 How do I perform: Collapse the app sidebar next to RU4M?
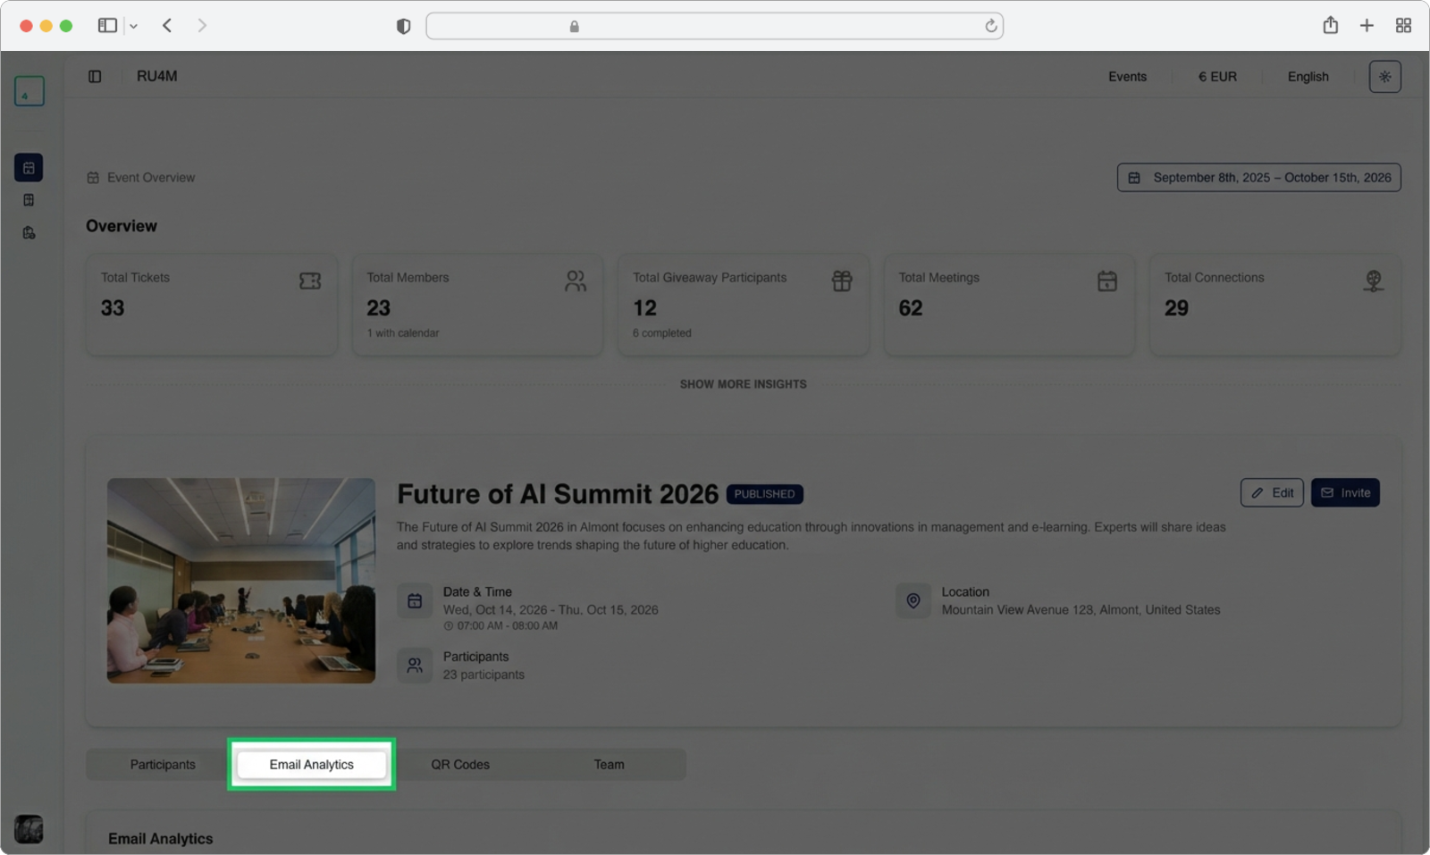95,77
